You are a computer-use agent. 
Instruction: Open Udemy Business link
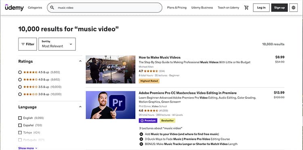202,8
